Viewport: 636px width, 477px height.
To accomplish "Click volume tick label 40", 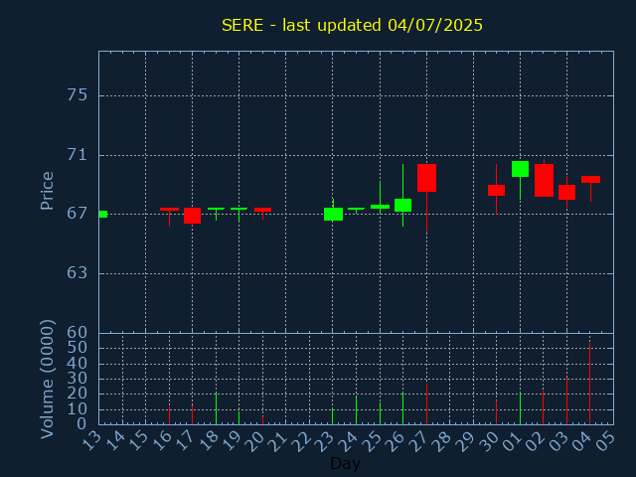I will point(78,363).
